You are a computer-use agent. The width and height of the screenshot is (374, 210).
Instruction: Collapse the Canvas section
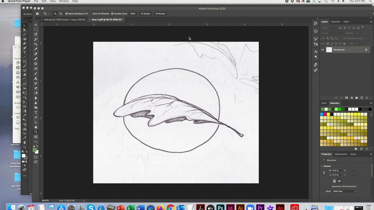(x=322, y=166)
